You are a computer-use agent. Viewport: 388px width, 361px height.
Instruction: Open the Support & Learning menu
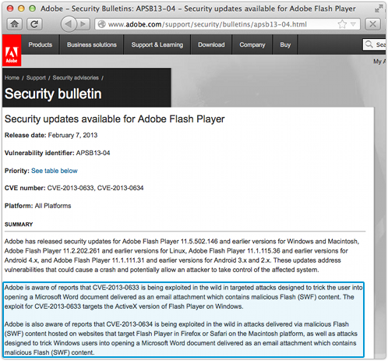click(x=157, y=44)
